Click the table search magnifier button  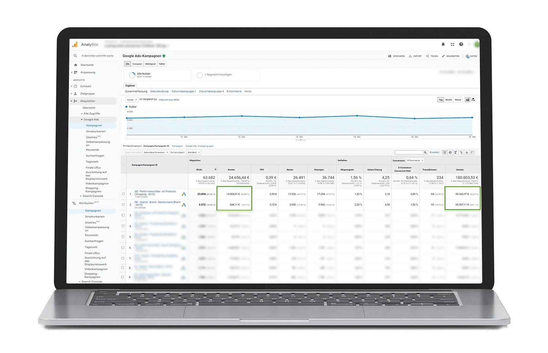[x=425, y=152]
